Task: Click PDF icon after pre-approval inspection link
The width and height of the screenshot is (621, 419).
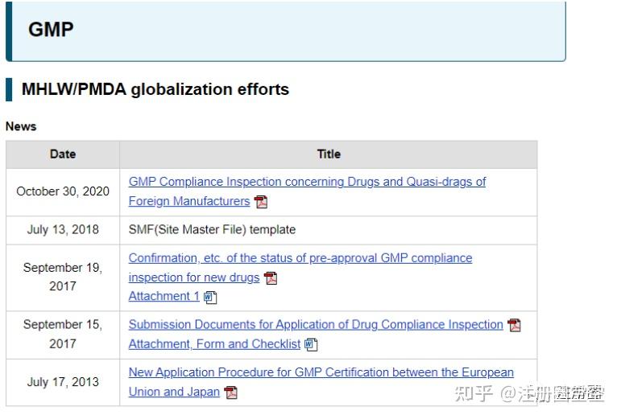Action: [271, 278]
